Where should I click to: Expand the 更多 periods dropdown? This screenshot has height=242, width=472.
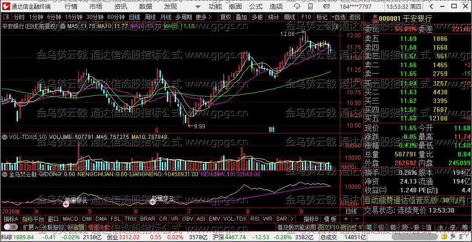point(203,17)
